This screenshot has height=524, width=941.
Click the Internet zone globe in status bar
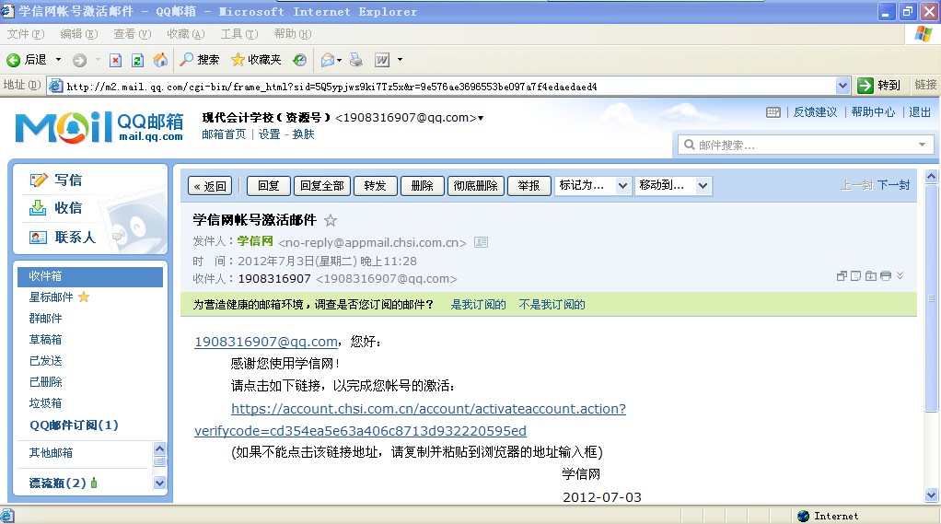pyautogui.click(x=804, y=516)
